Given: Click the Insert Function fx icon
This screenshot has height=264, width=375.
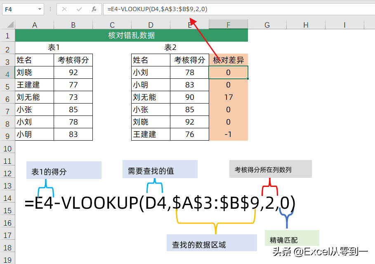Looking at the screenshot, I should click(94, 9).
